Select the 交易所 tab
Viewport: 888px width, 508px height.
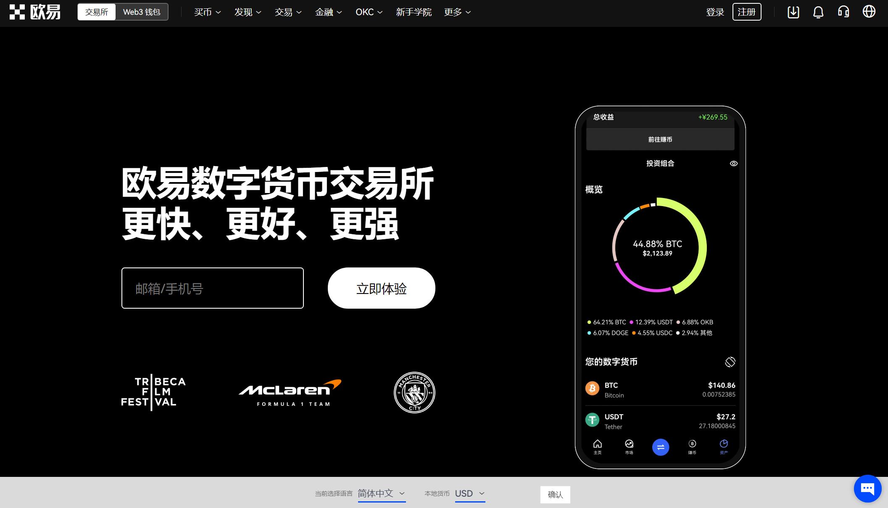96,12
